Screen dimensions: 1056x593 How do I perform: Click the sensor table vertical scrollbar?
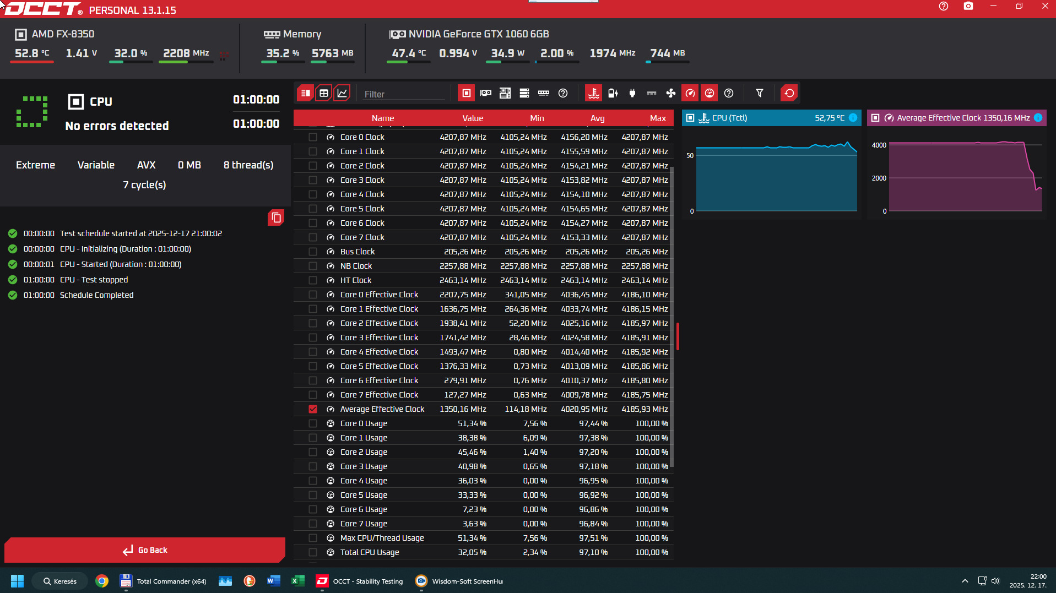click(x=672, y=317)
